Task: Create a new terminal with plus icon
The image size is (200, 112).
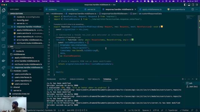Action: point(182,79)
